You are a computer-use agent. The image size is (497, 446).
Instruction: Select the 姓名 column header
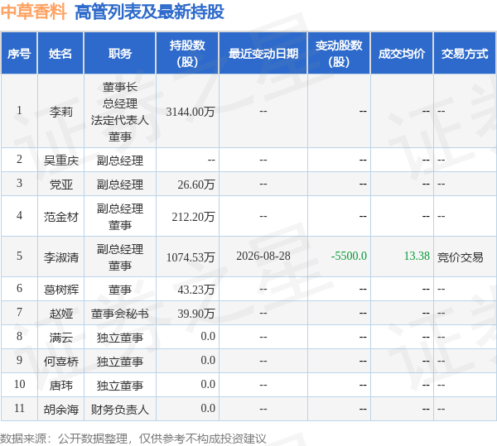(60, 54)
